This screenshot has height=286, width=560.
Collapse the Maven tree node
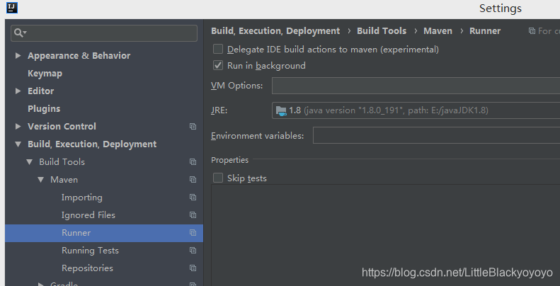click(41, 180)
